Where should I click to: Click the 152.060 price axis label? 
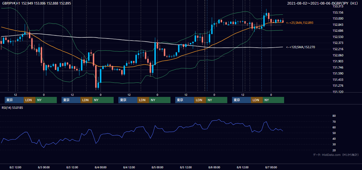338,55
